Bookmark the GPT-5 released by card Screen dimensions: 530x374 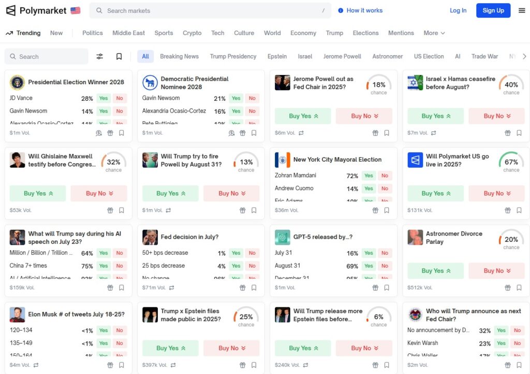point(386,288)
